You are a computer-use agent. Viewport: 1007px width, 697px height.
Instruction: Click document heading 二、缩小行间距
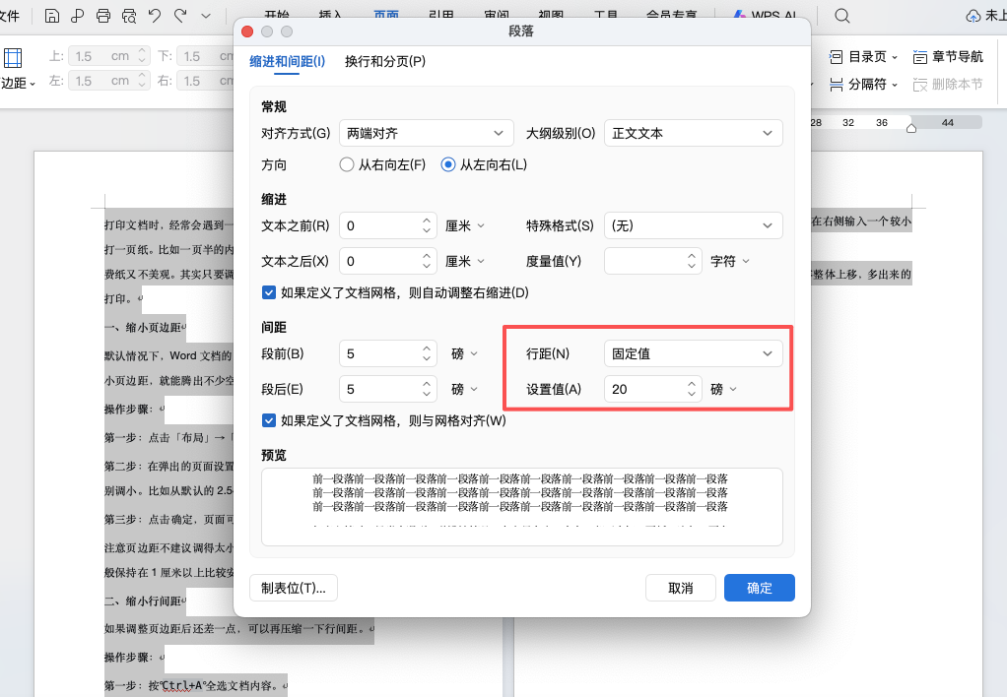pos(145,602)
